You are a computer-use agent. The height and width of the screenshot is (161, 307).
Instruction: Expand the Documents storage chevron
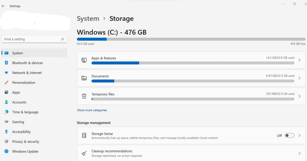coord(299,78)
